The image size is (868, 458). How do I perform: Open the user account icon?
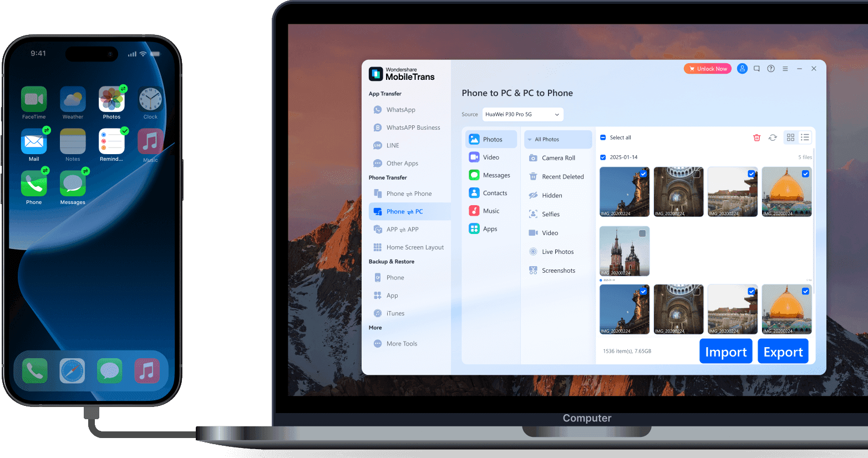pyautogui.click(x=742, y=69)
